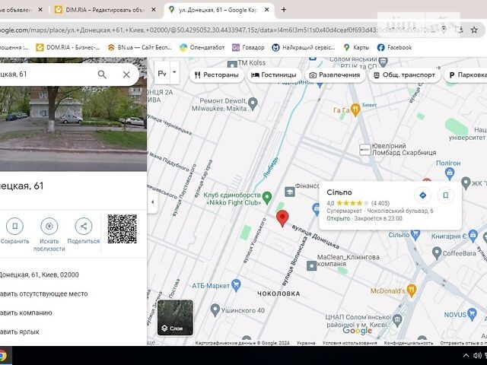This screenshot has height=365, width=487.
Task: Click the Ушинского 40 location marker
Action: tap(215, 309)
